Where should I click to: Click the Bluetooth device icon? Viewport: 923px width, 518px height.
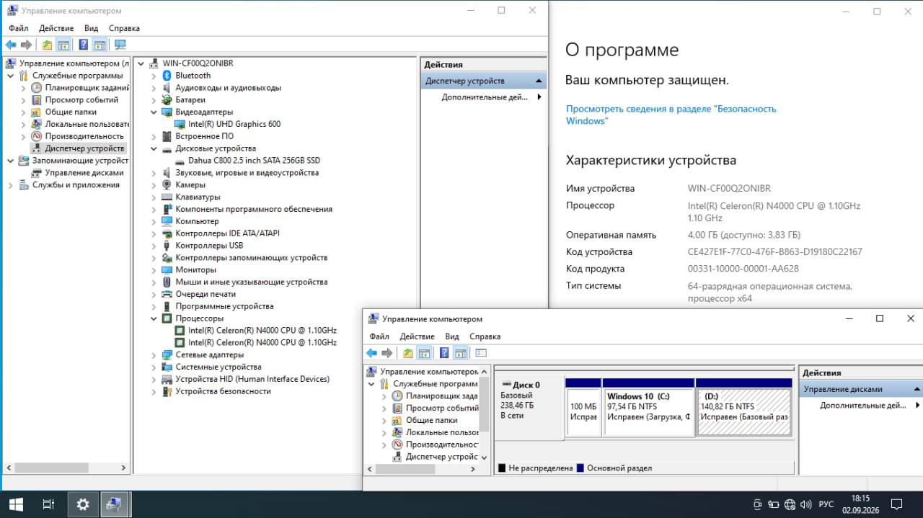tap(167, 76)
